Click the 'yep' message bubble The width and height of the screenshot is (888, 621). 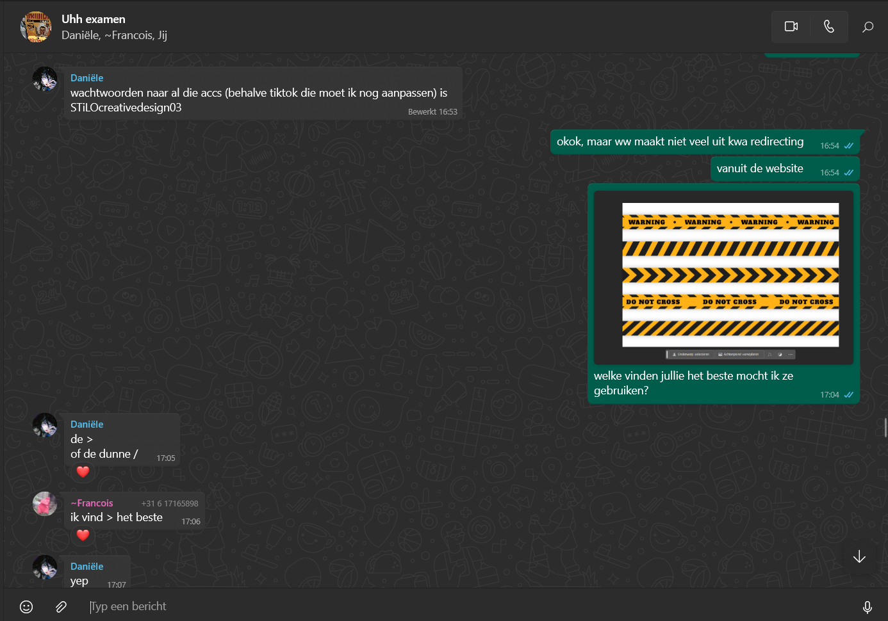97,572
